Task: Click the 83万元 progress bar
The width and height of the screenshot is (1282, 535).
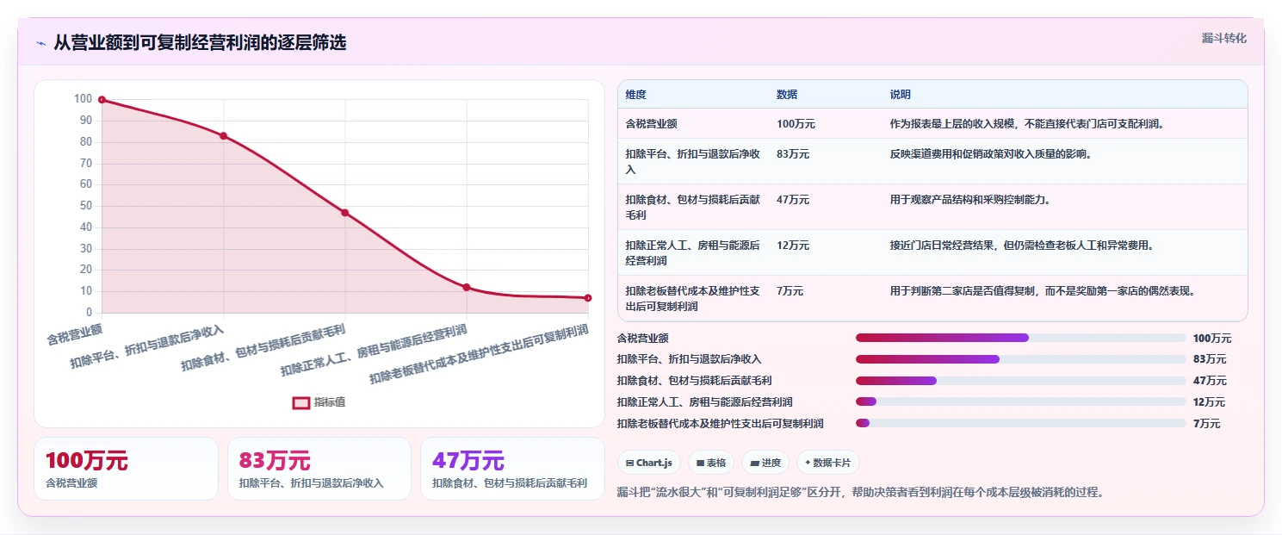Action: tap(1021, 359)
